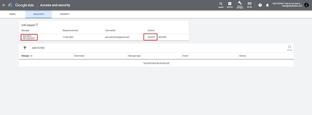Open the Search tool in header

(x=221, y=5)
